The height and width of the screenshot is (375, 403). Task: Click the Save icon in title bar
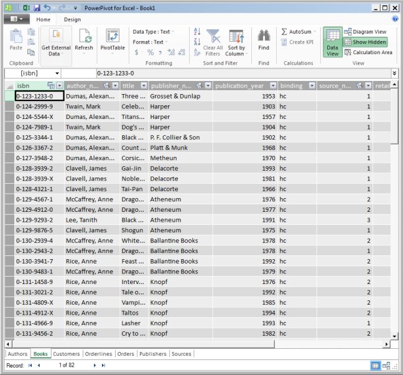click(x=37, y=7)
